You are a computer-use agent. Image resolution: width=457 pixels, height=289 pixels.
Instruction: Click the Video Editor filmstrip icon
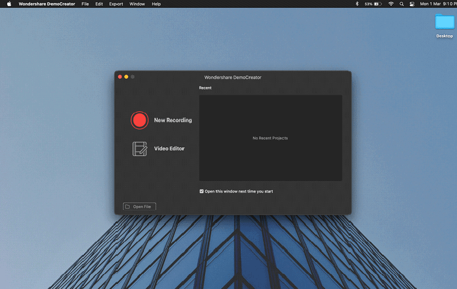139,149
